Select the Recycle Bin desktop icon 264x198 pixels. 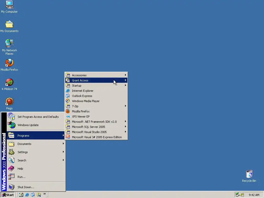pyautogui.click(x=249, y=176)
